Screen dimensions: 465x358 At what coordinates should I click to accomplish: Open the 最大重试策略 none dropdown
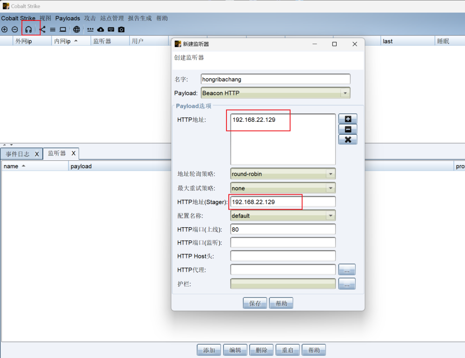(x=330, y=188)
